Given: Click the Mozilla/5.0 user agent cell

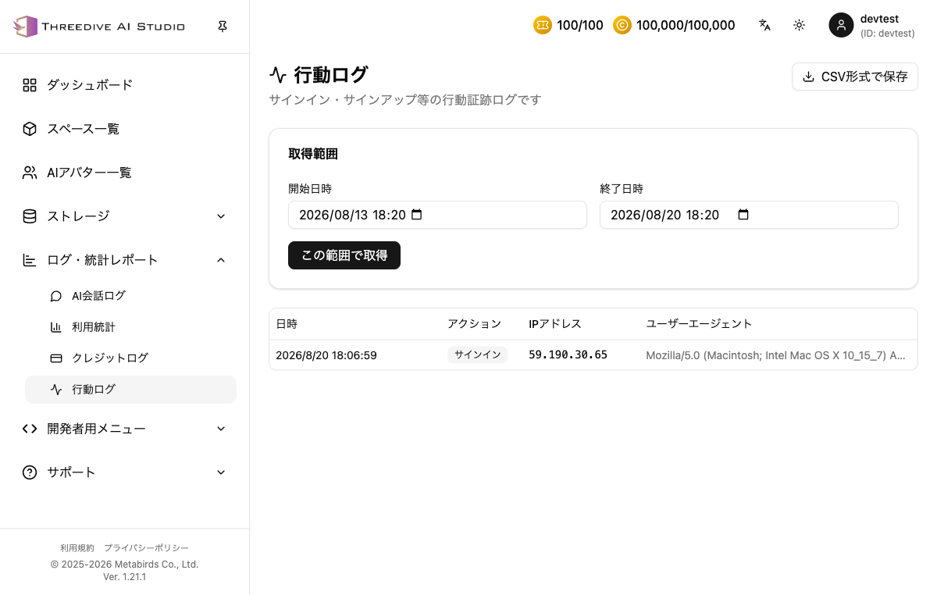Looking at the screenshot, I should [x=775, y=355].
